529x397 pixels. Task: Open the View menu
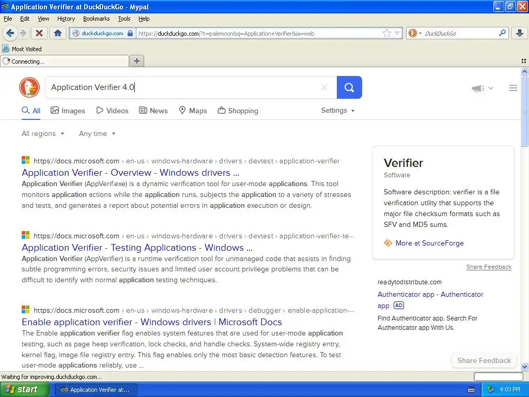[43, 19]
